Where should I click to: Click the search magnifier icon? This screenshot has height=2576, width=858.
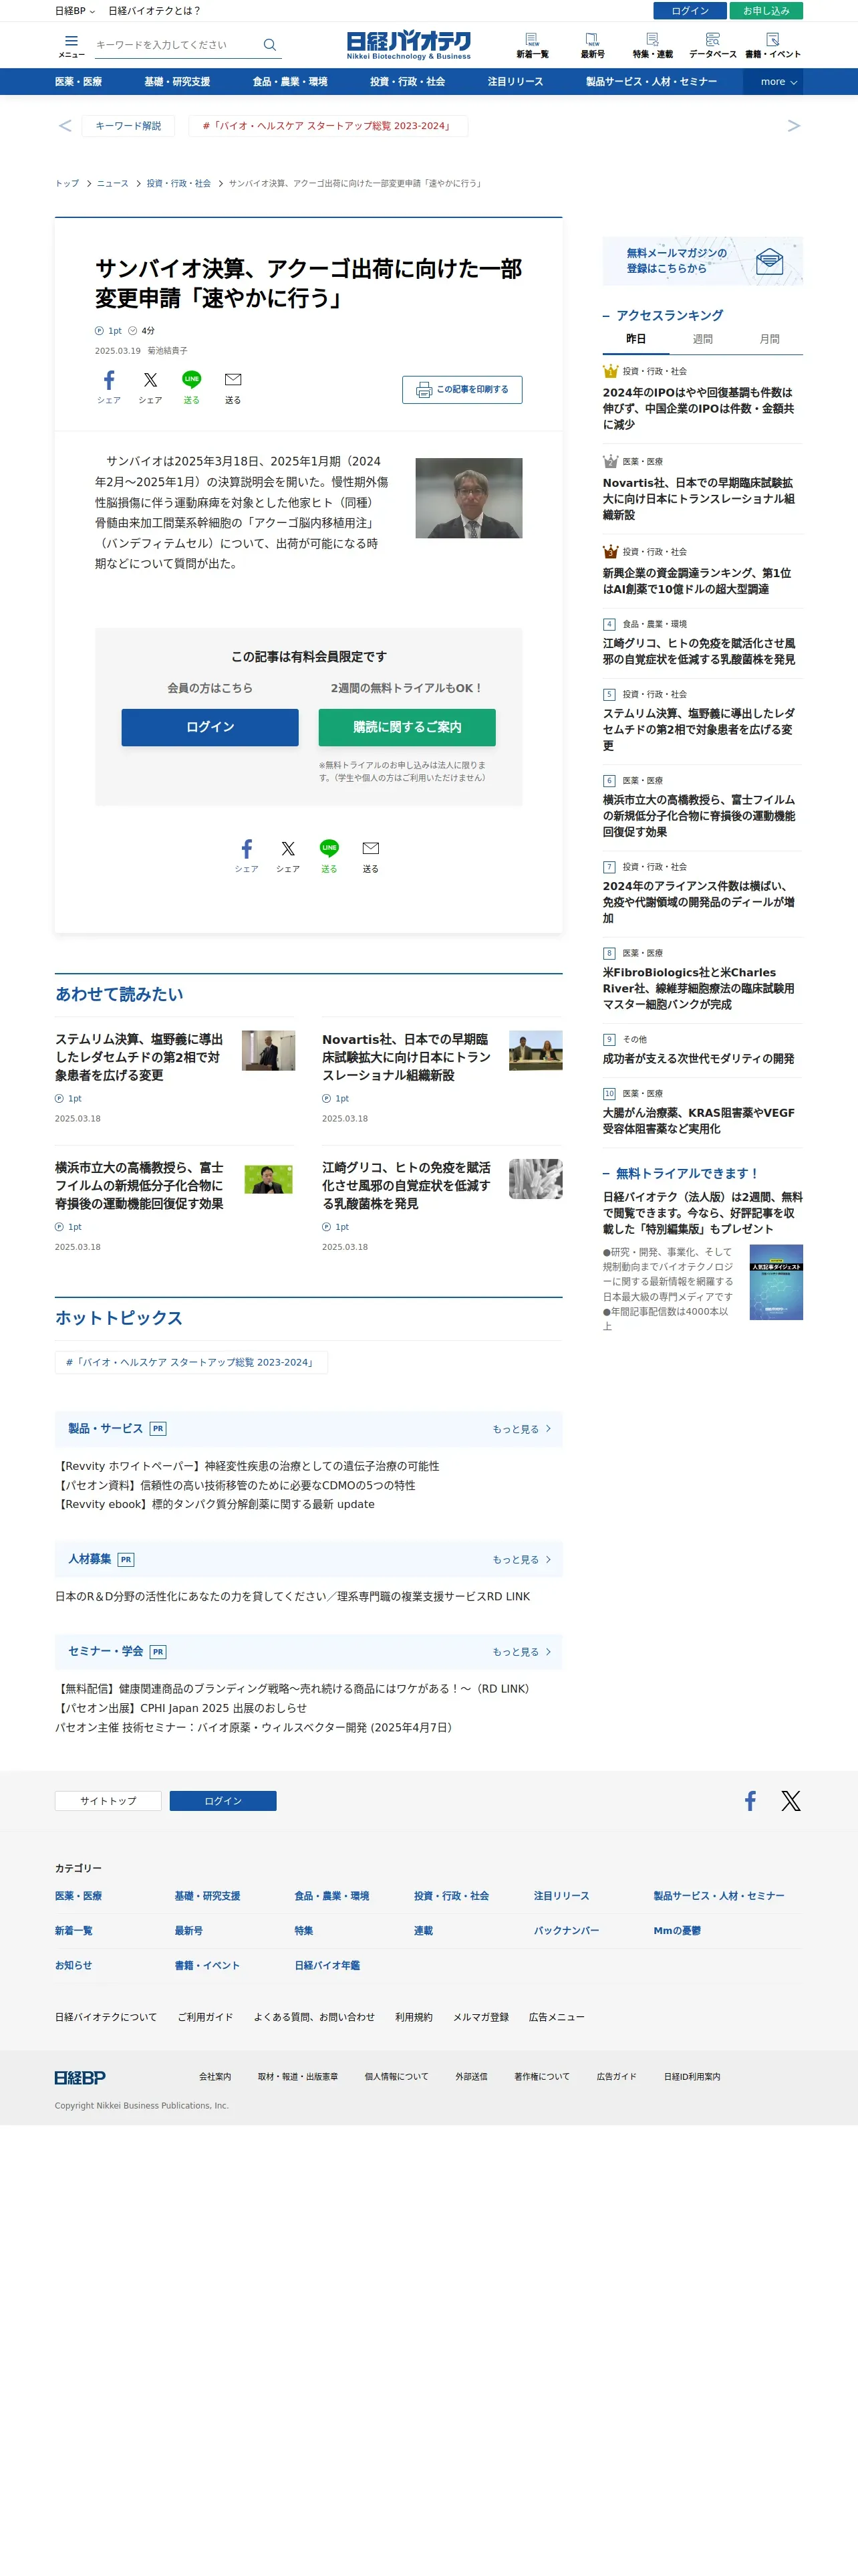270,45
